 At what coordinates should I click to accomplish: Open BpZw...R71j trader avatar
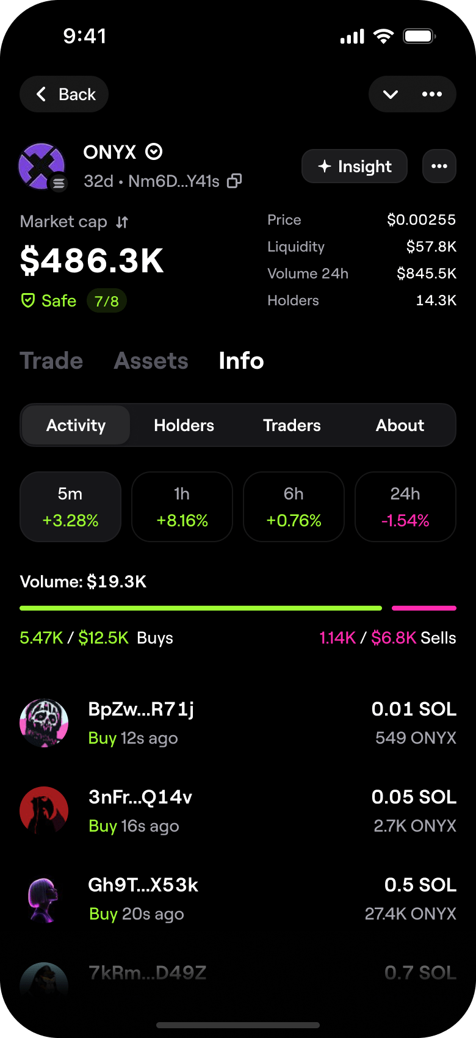coord(44,723)
